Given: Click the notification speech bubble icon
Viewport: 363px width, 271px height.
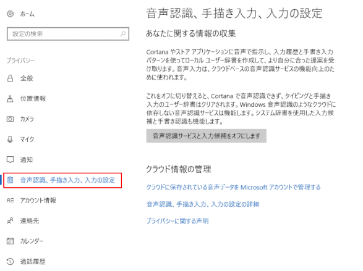Looking at the screenshot, I should pos(10,160).
